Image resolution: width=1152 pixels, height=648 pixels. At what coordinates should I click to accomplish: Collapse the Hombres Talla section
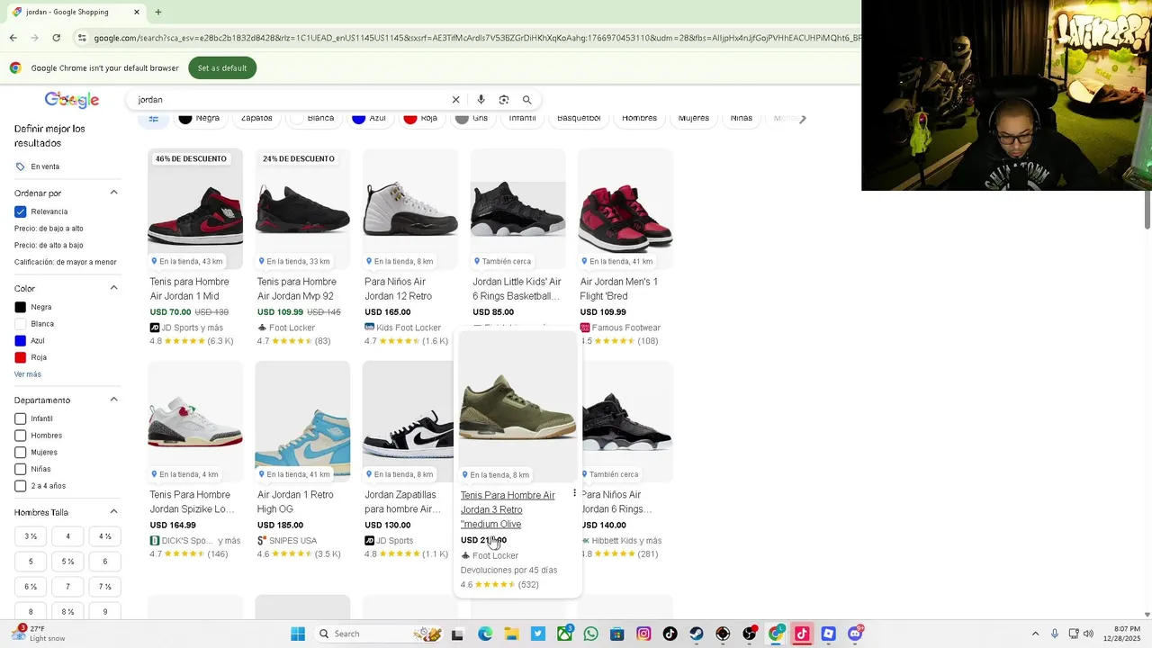coord(113,512)
